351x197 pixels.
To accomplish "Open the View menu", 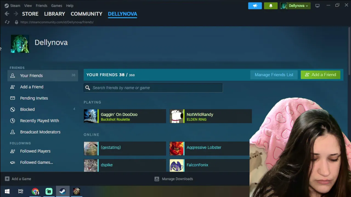I will pyautogui.click(x=28, y=5).
